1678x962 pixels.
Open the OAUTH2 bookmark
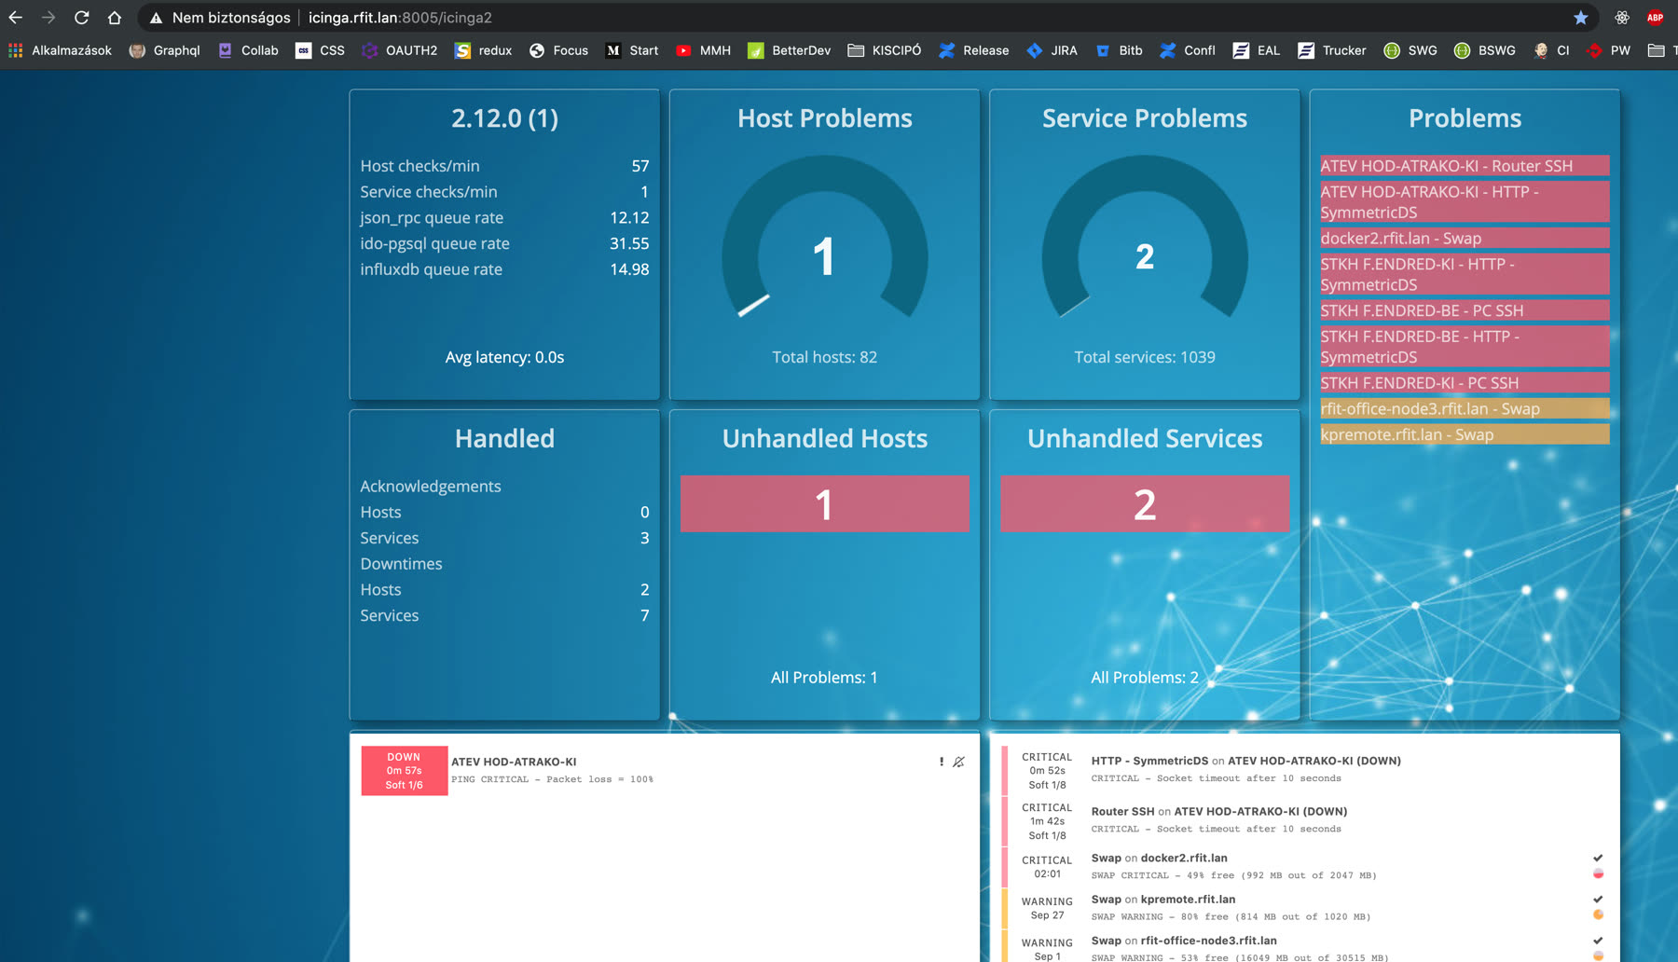pyautogui.click(x=400, y=50)
